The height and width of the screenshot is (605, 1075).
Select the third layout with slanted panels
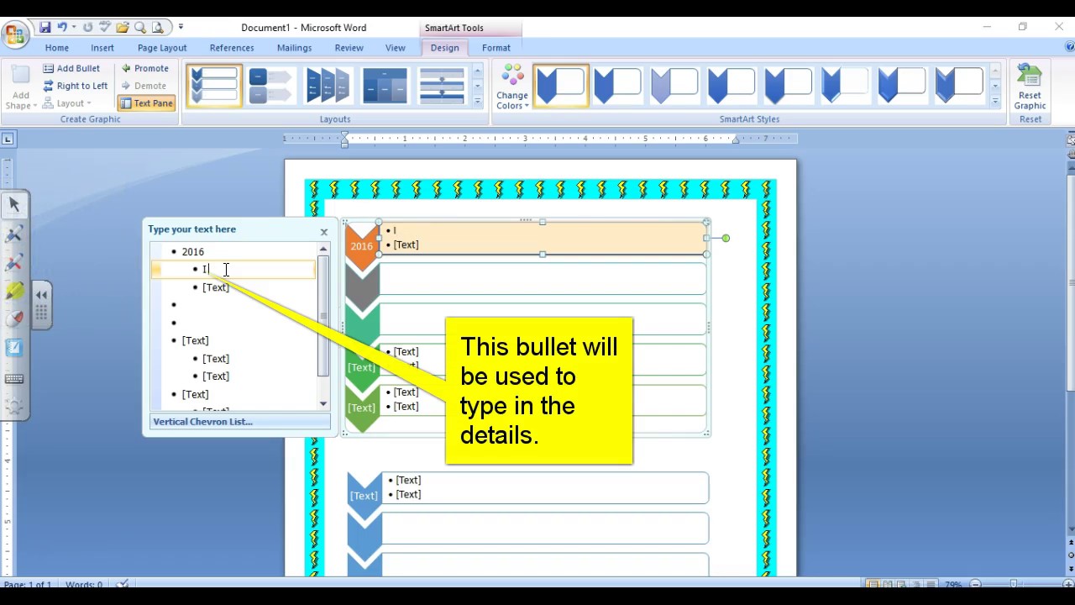328,86
